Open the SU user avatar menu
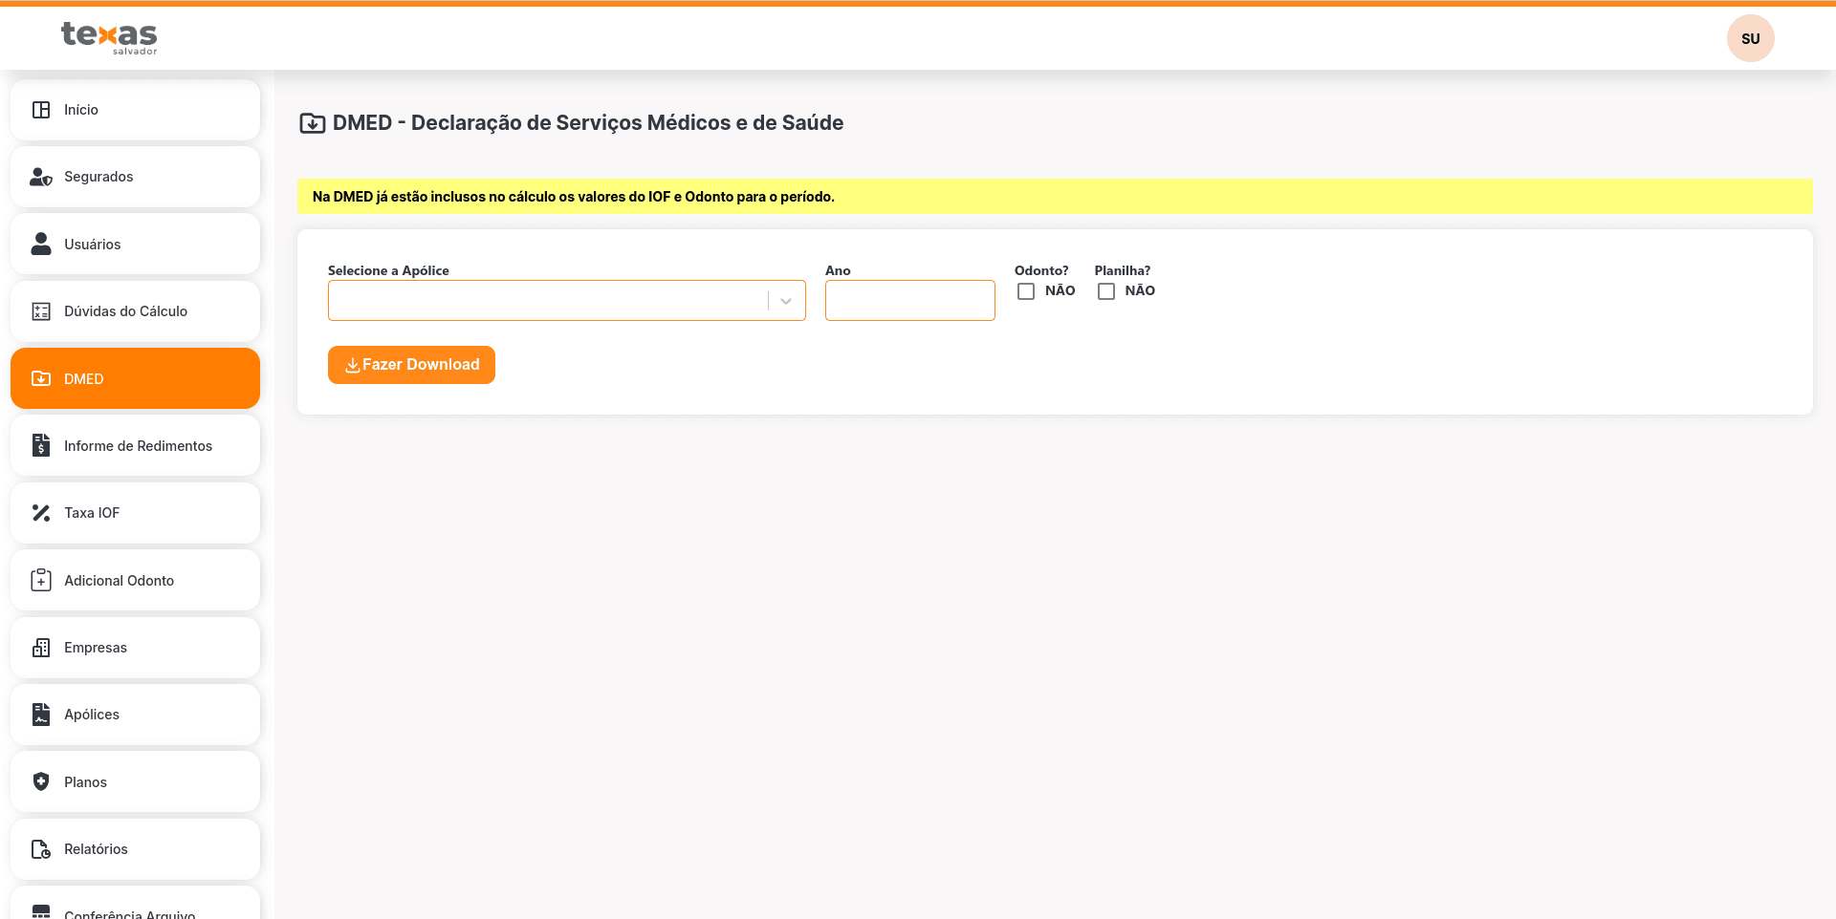 tap(1750, 38)
